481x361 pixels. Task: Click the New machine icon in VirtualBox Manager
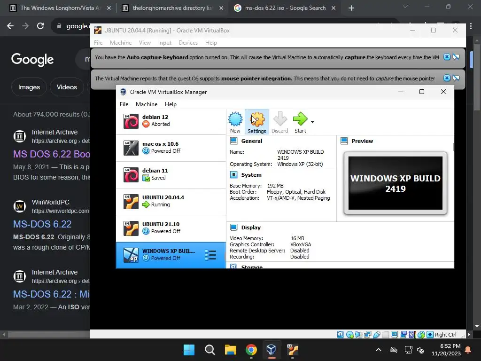[x=235, y=122]
